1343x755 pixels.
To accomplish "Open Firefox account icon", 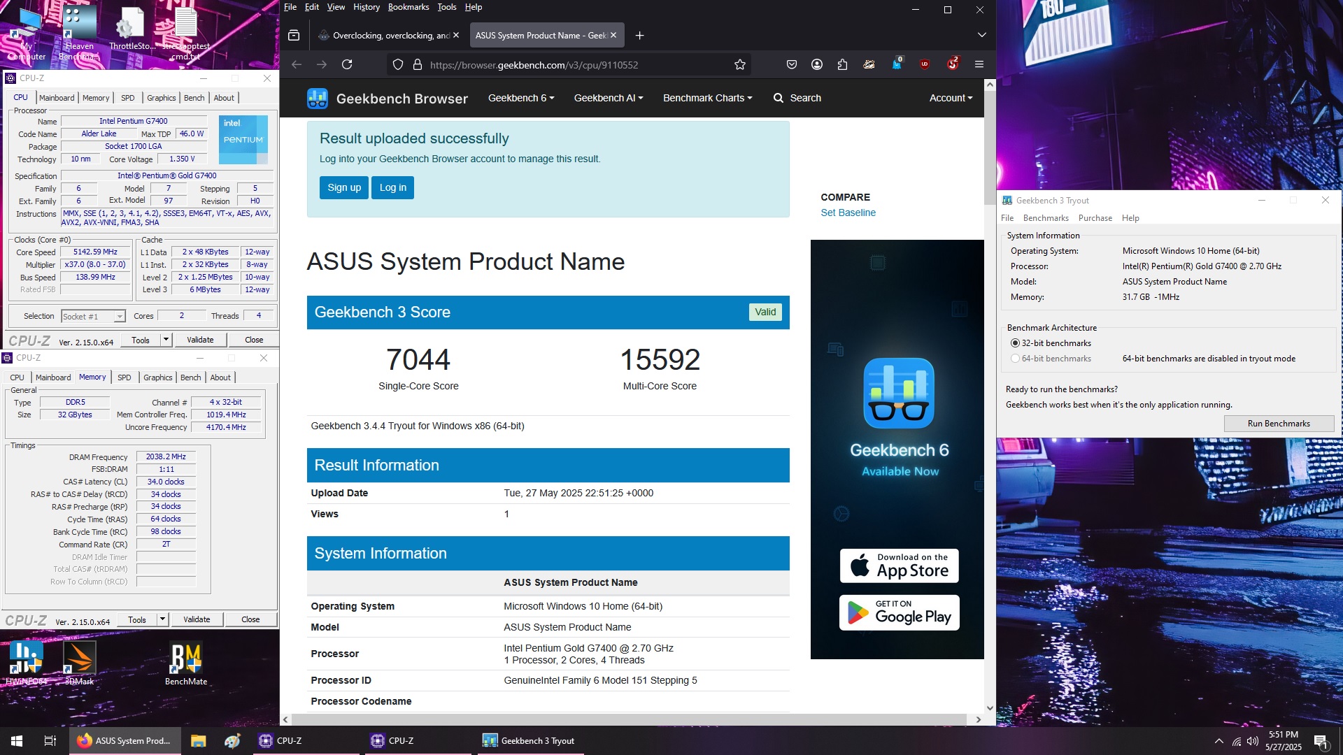I will (x=817, y=64).
